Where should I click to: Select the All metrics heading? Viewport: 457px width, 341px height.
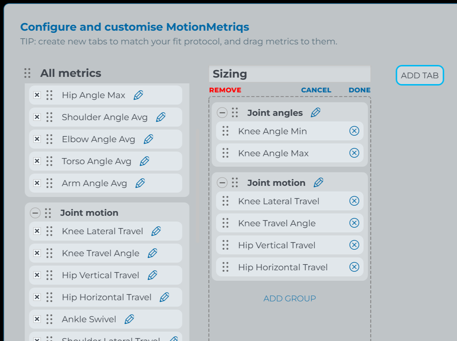(71, 73)
